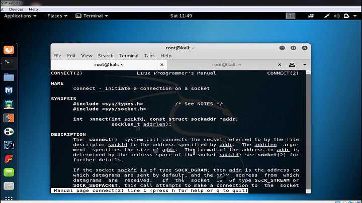Launch the Maltego dock icon
Image resolution: width=362 pixels, height=203 pixels.
(x=9, y=145)
